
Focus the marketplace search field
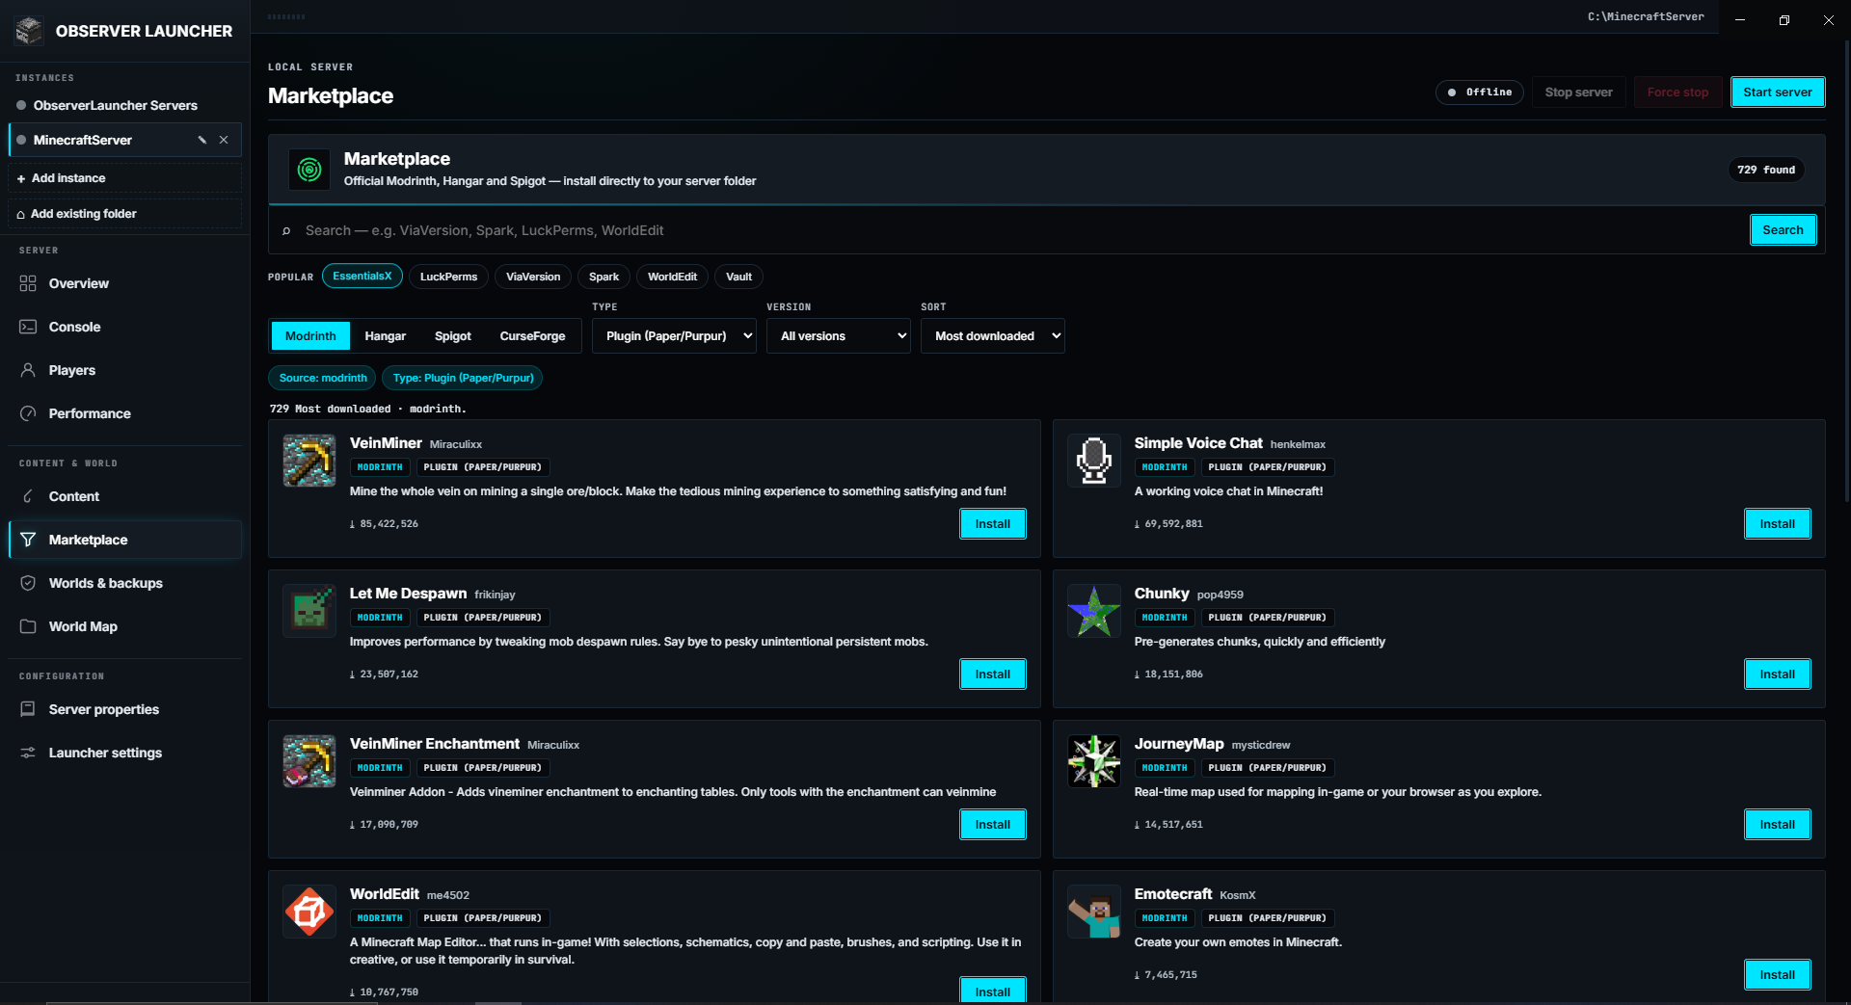(x=1022, y=230)
